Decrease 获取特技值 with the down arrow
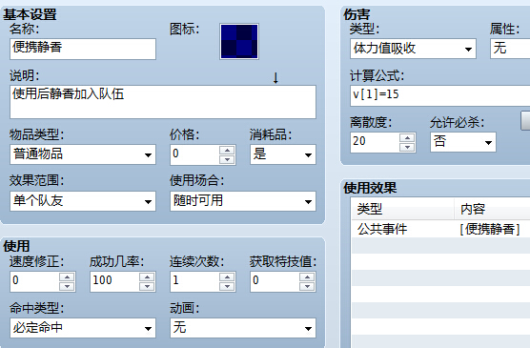This screenshot has height=348, width=530. [x=307, y=286]
